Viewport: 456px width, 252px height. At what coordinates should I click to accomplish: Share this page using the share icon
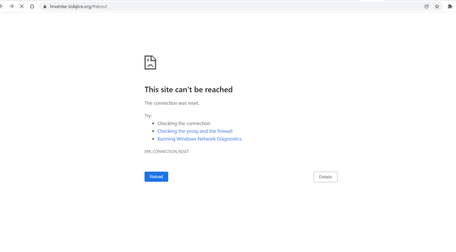point(426,6)
